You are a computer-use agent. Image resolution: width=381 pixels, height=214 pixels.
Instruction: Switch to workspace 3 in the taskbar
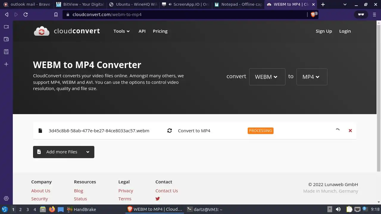point(28,209)
